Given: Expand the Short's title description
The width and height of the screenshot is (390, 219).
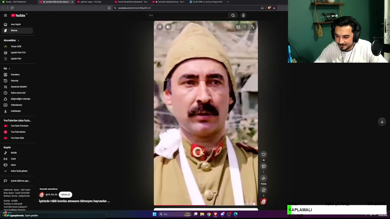Looking at the screenshot, I should 74,201.
